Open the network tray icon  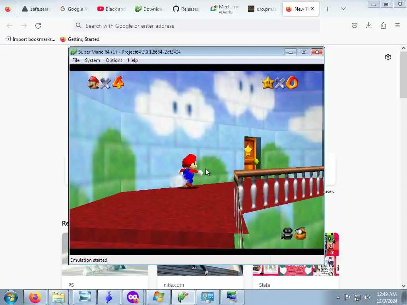point(357,297)
